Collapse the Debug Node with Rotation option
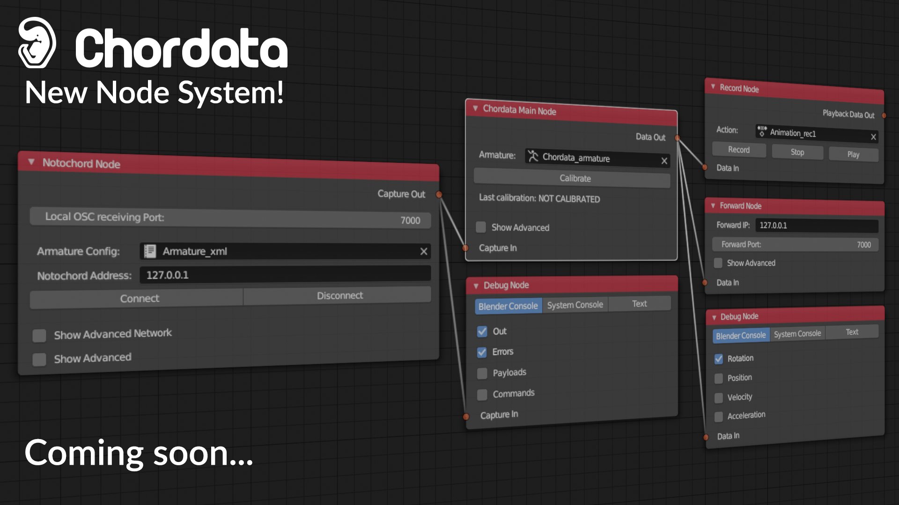 click(714, 317)
